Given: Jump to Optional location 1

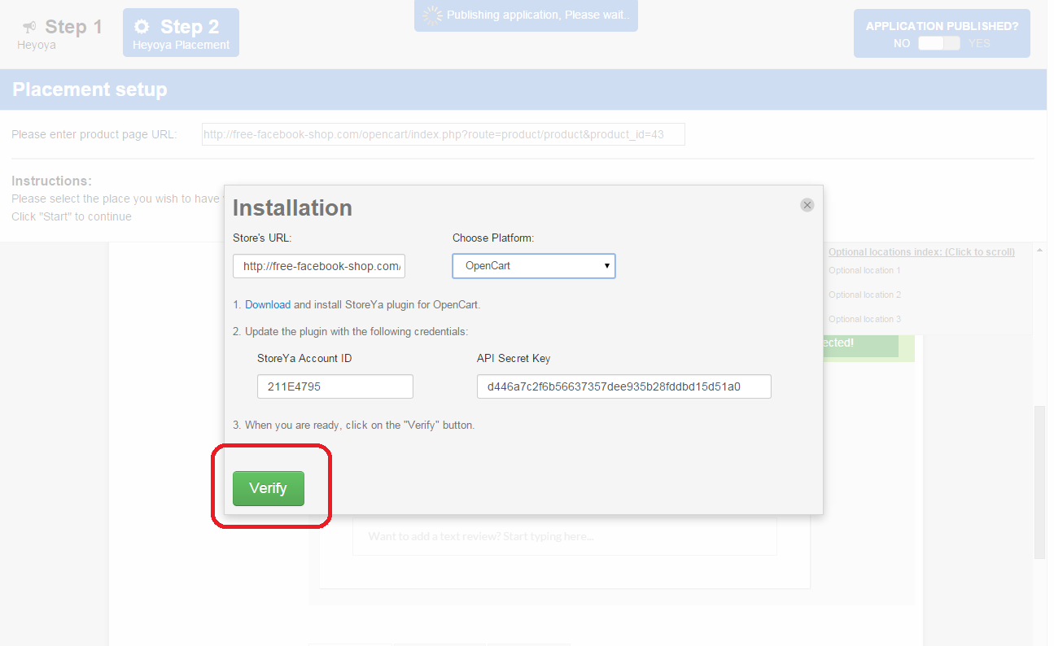Looking at the screenshot, I should tap(864, 270).
